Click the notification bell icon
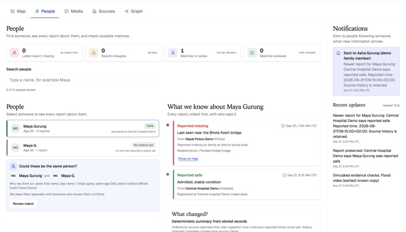Screen dimensions: 406x232 pos(338,53)
